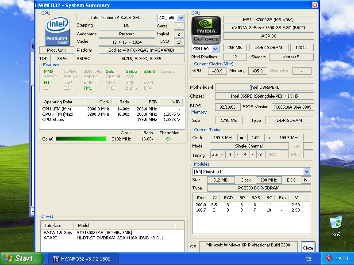Click the Pixel Pipelines value 12
Viewport: 354px width, 265px height.
pos(235,57)
